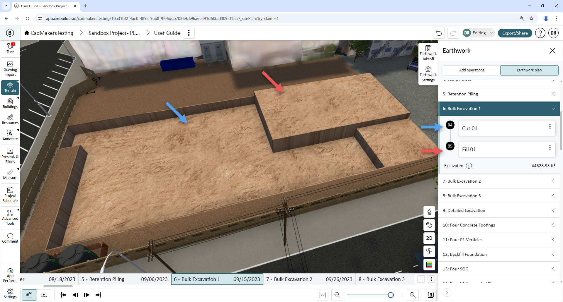Open Earthwork Takeoff
This screenshot has height=302, width=563.
[x=428, y=53]
